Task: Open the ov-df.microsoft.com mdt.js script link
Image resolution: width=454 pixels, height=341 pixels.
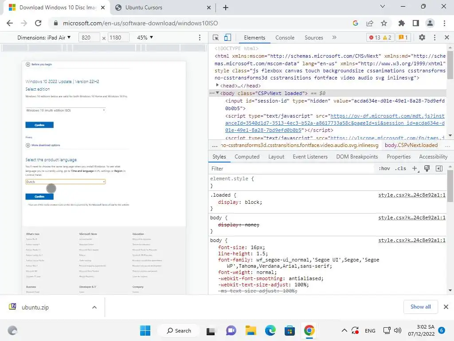Action: pos(335,123)
